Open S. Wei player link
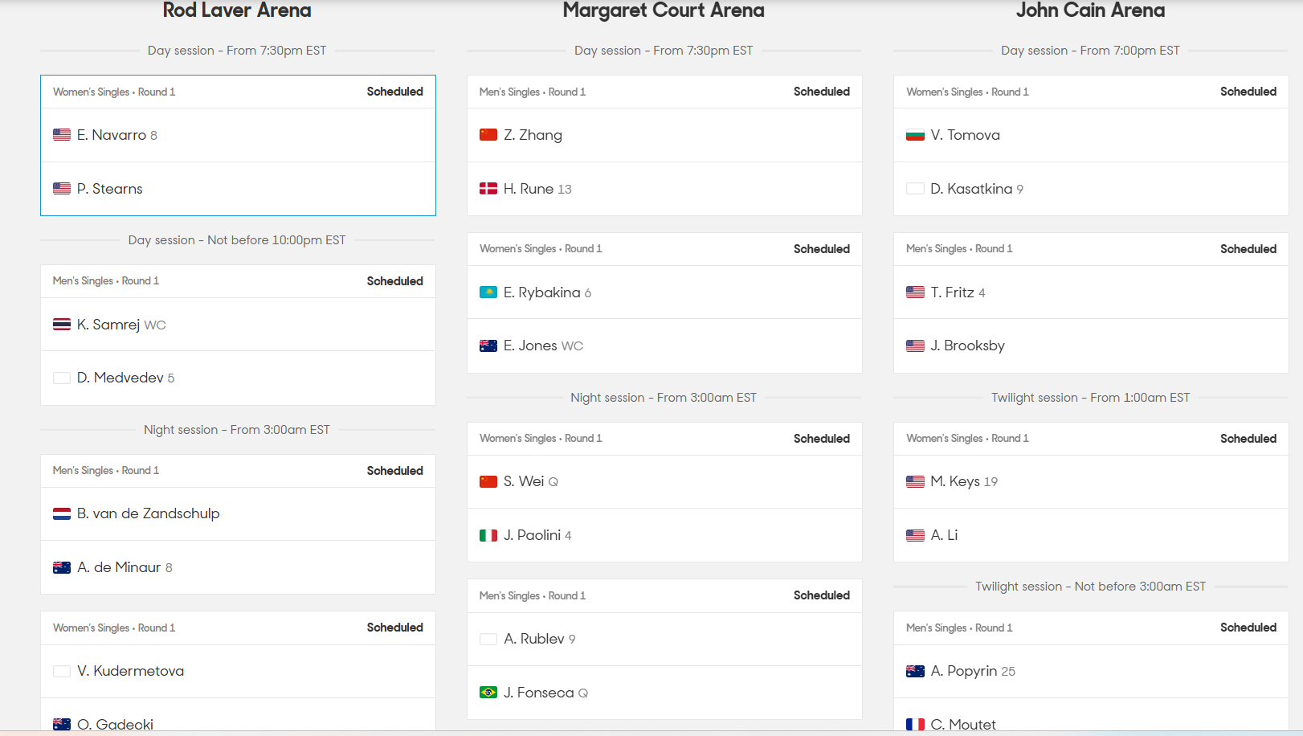The height and width of the screenshot is (736, 1303). [524, 481]
